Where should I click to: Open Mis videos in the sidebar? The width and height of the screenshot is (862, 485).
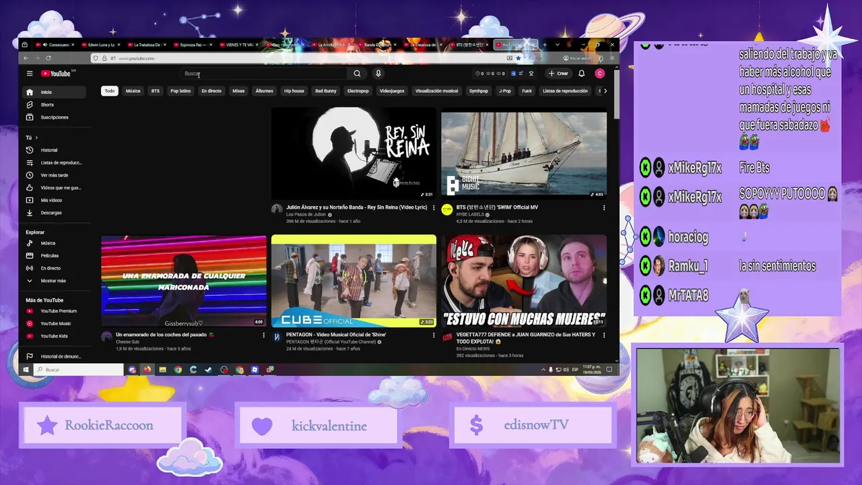(x=55, y=200)
